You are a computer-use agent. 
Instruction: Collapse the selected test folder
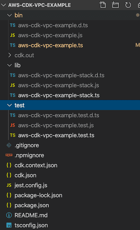coord(10,105)
